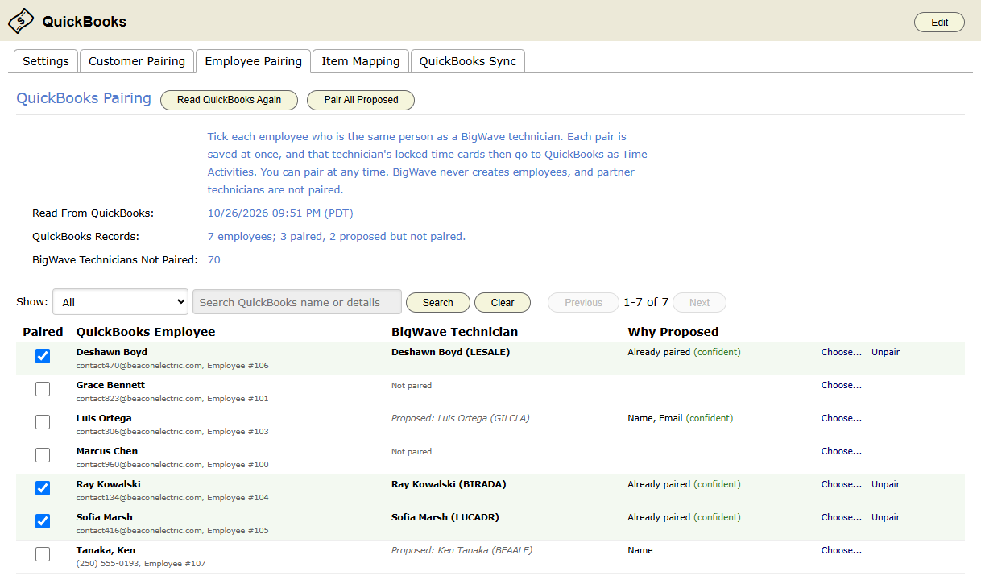981x580 pixels.
Task: Click Choose... for Grace Bennett
Action: 841,385
